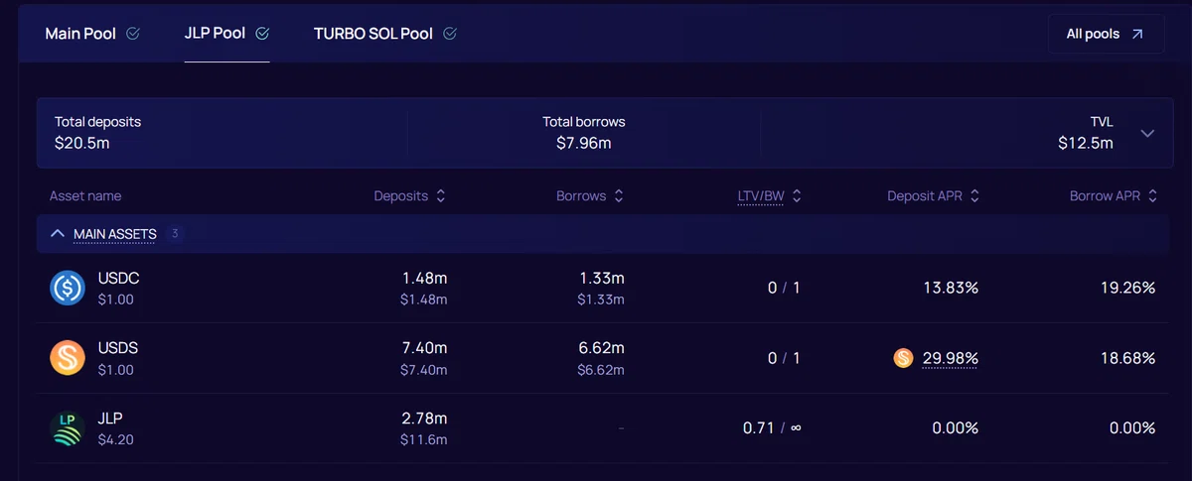The image size is (1192, 481).
Task: Click Total borrows value $7.96m
Action: (584, 143)
